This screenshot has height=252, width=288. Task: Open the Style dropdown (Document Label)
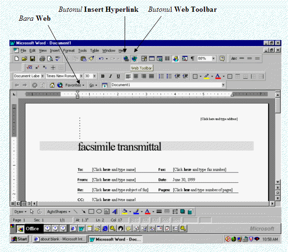click(x=42, y=76)
